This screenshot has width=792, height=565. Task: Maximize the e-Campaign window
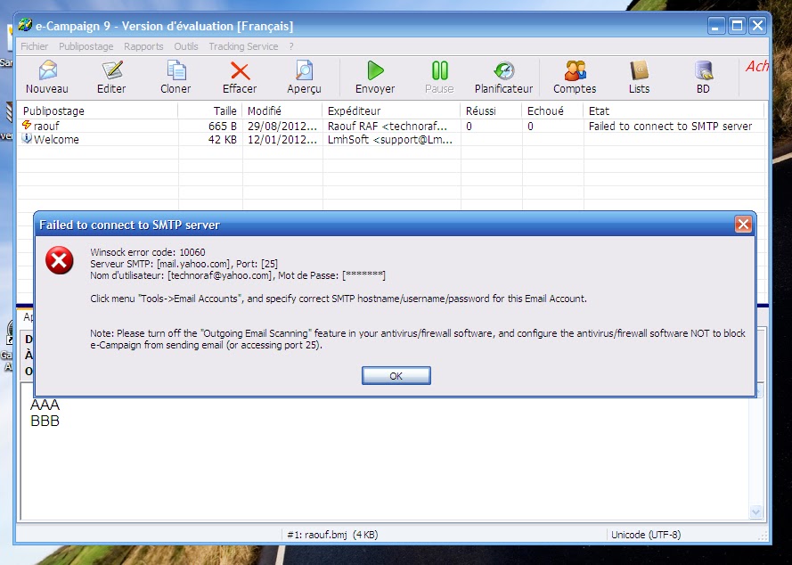(737, 25)
